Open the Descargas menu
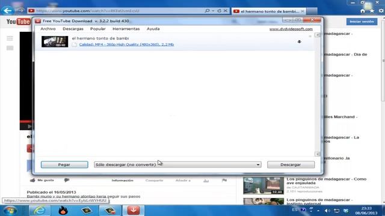The image size is (385, 216). pos(73,29)
